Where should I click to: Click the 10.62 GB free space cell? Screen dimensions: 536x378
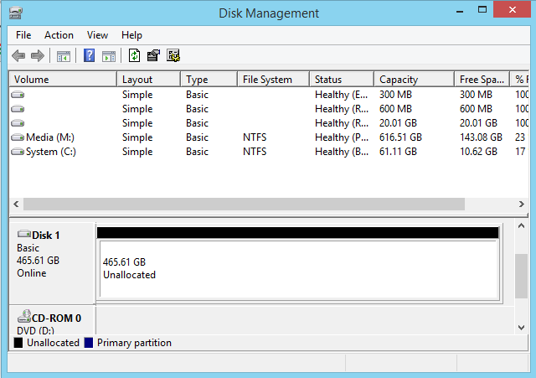coord(478,152)
